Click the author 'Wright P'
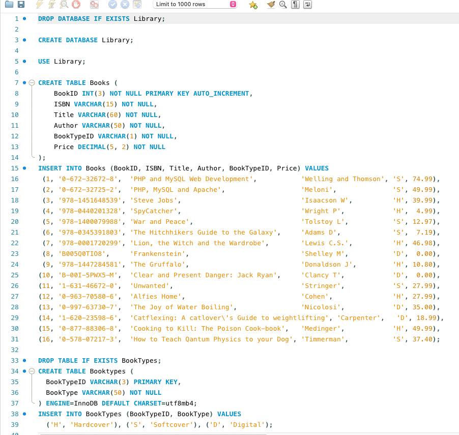459x435 pixels. pyautogui.click(x=321, y=211)
